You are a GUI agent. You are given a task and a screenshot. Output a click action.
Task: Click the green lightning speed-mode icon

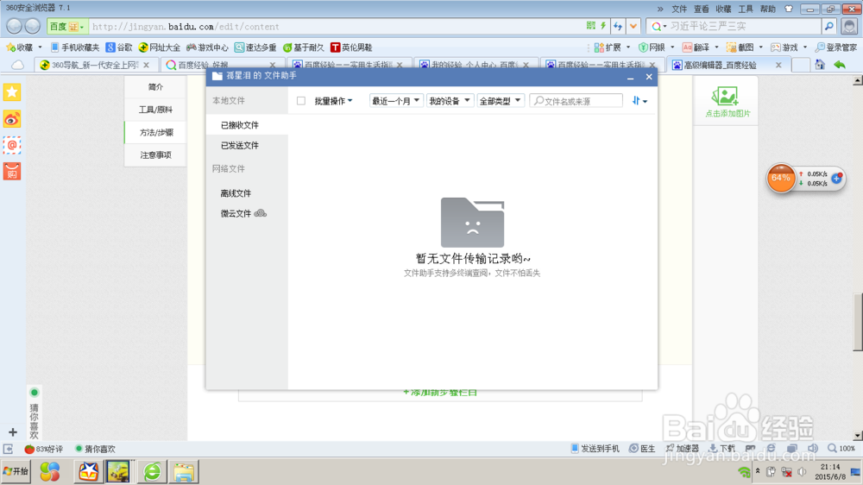pyautogui.click(x=603, y=26)
